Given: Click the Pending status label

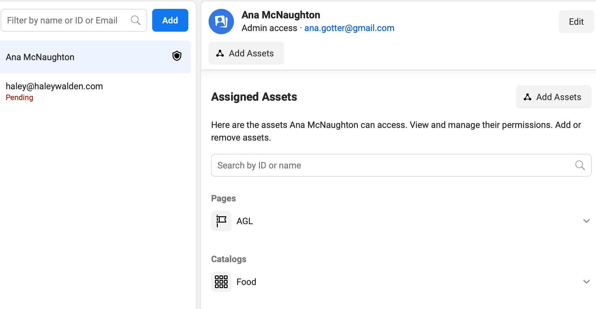Looking at the screenshot, I should click(x=19, y=97).
